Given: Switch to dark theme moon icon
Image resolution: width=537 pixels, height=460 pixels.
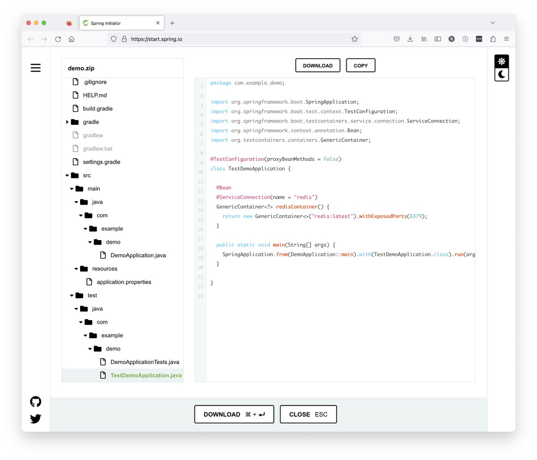Looking at the screenshot, I should coord(502,75).
